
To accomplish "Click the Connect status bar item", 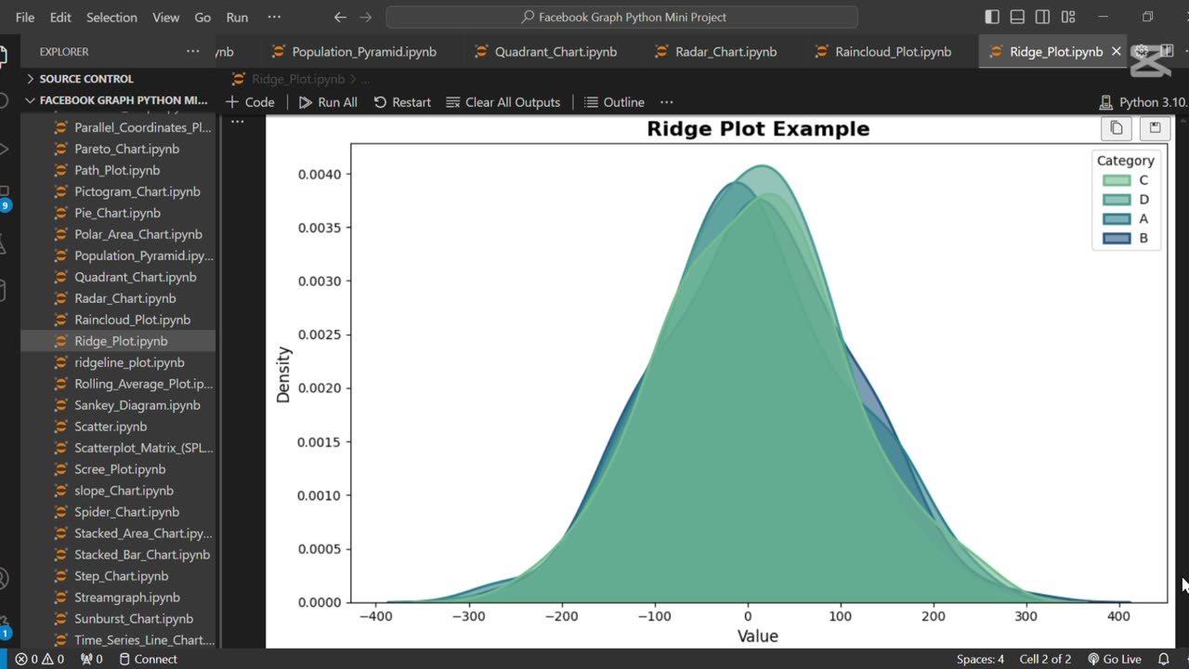I will [148, 659].
